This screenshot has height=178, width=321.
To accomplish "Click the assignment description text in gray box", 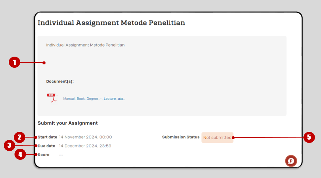I will tap(85, 45).
